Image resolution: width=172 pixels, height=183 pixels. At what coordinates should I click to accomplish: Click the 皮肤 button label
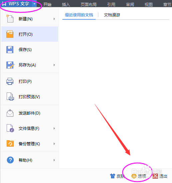(x=121, y=176)
